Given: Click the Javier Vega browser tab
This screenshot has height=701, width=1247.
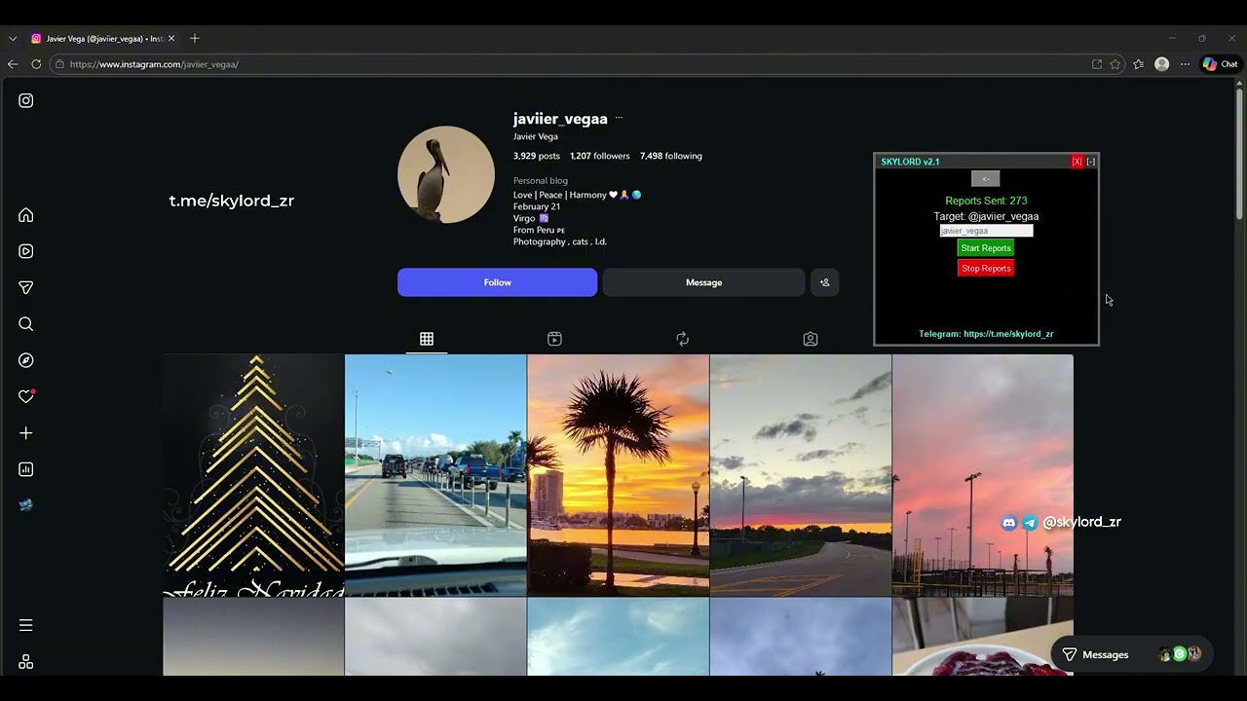Looking at the screenshot, I should tap(102, 39).
